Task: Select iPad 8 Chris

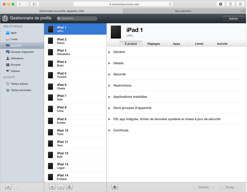Action: 75,109
